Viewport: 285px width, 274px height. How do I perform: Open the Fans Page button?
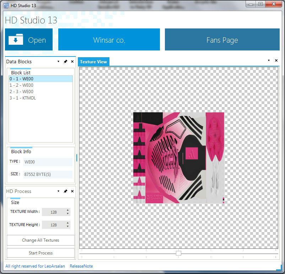(222, 40)
